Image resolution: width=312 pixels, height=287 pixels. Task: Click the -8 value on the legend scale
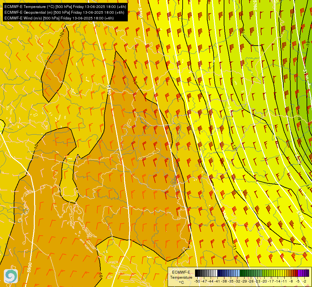tap(291, 281)
